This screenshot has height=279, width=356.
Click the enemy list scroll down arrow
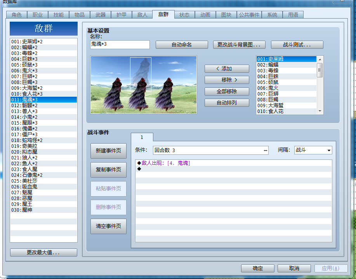pos(320,111)
